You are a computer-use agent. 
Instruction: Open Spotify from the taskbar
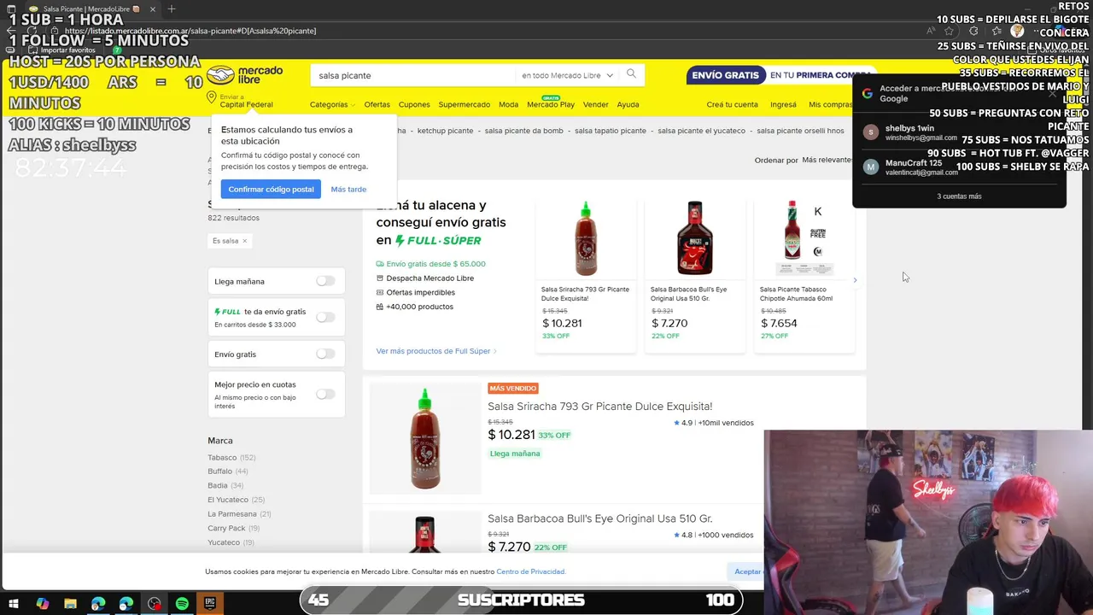182,603
